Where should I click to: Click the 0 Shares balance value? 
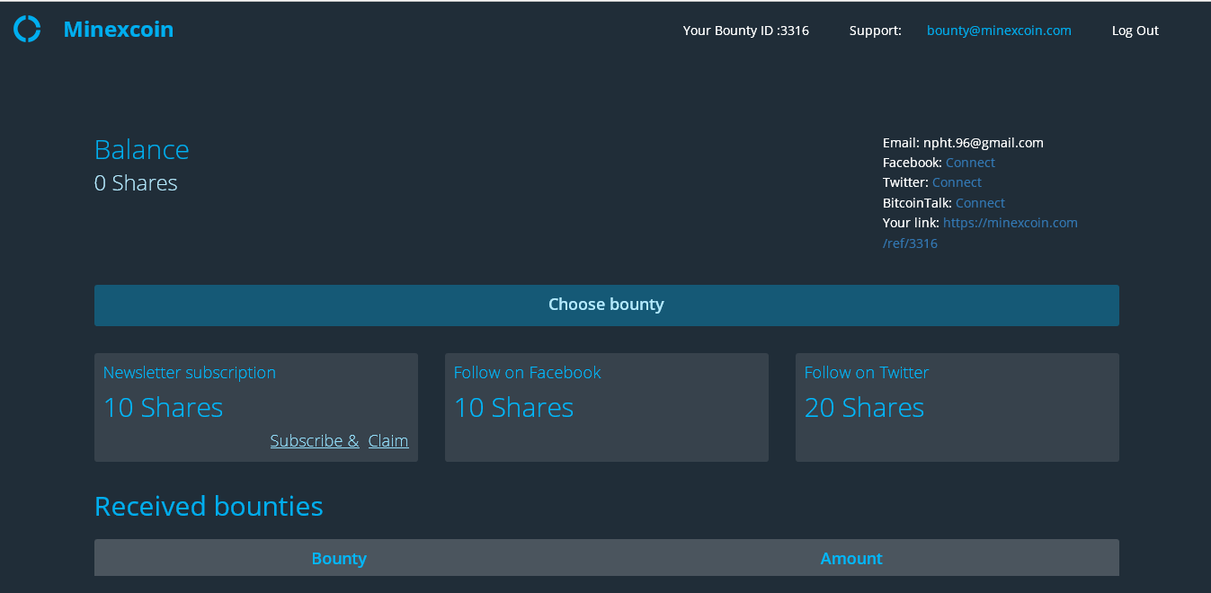[136, 183]
